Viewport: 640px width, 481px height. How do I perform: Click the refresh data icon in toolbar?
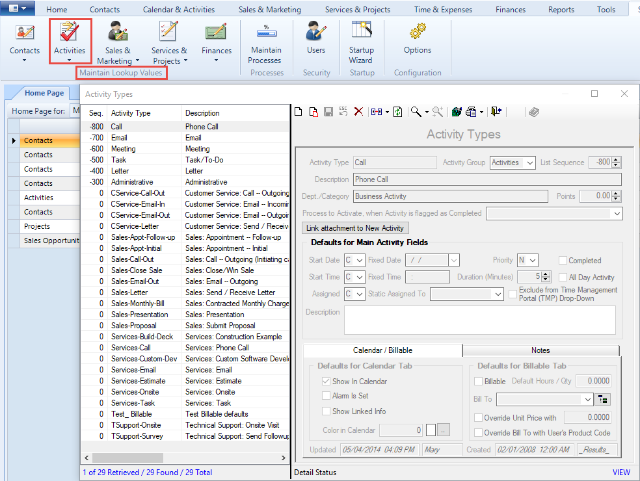pyautogui.click(x=397, y=112)
